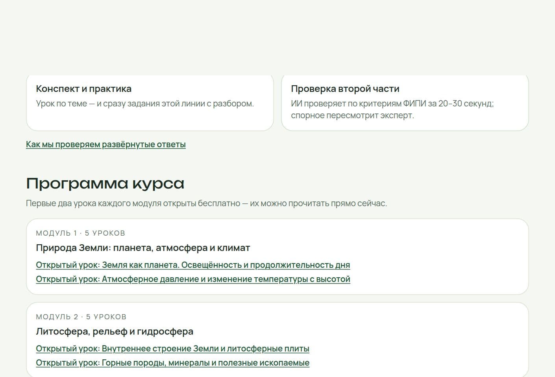This screenshot has width=555, height=377.
Task: Click the text 'Урок по теме — и сразу задания'
Action: pos(145,104)
